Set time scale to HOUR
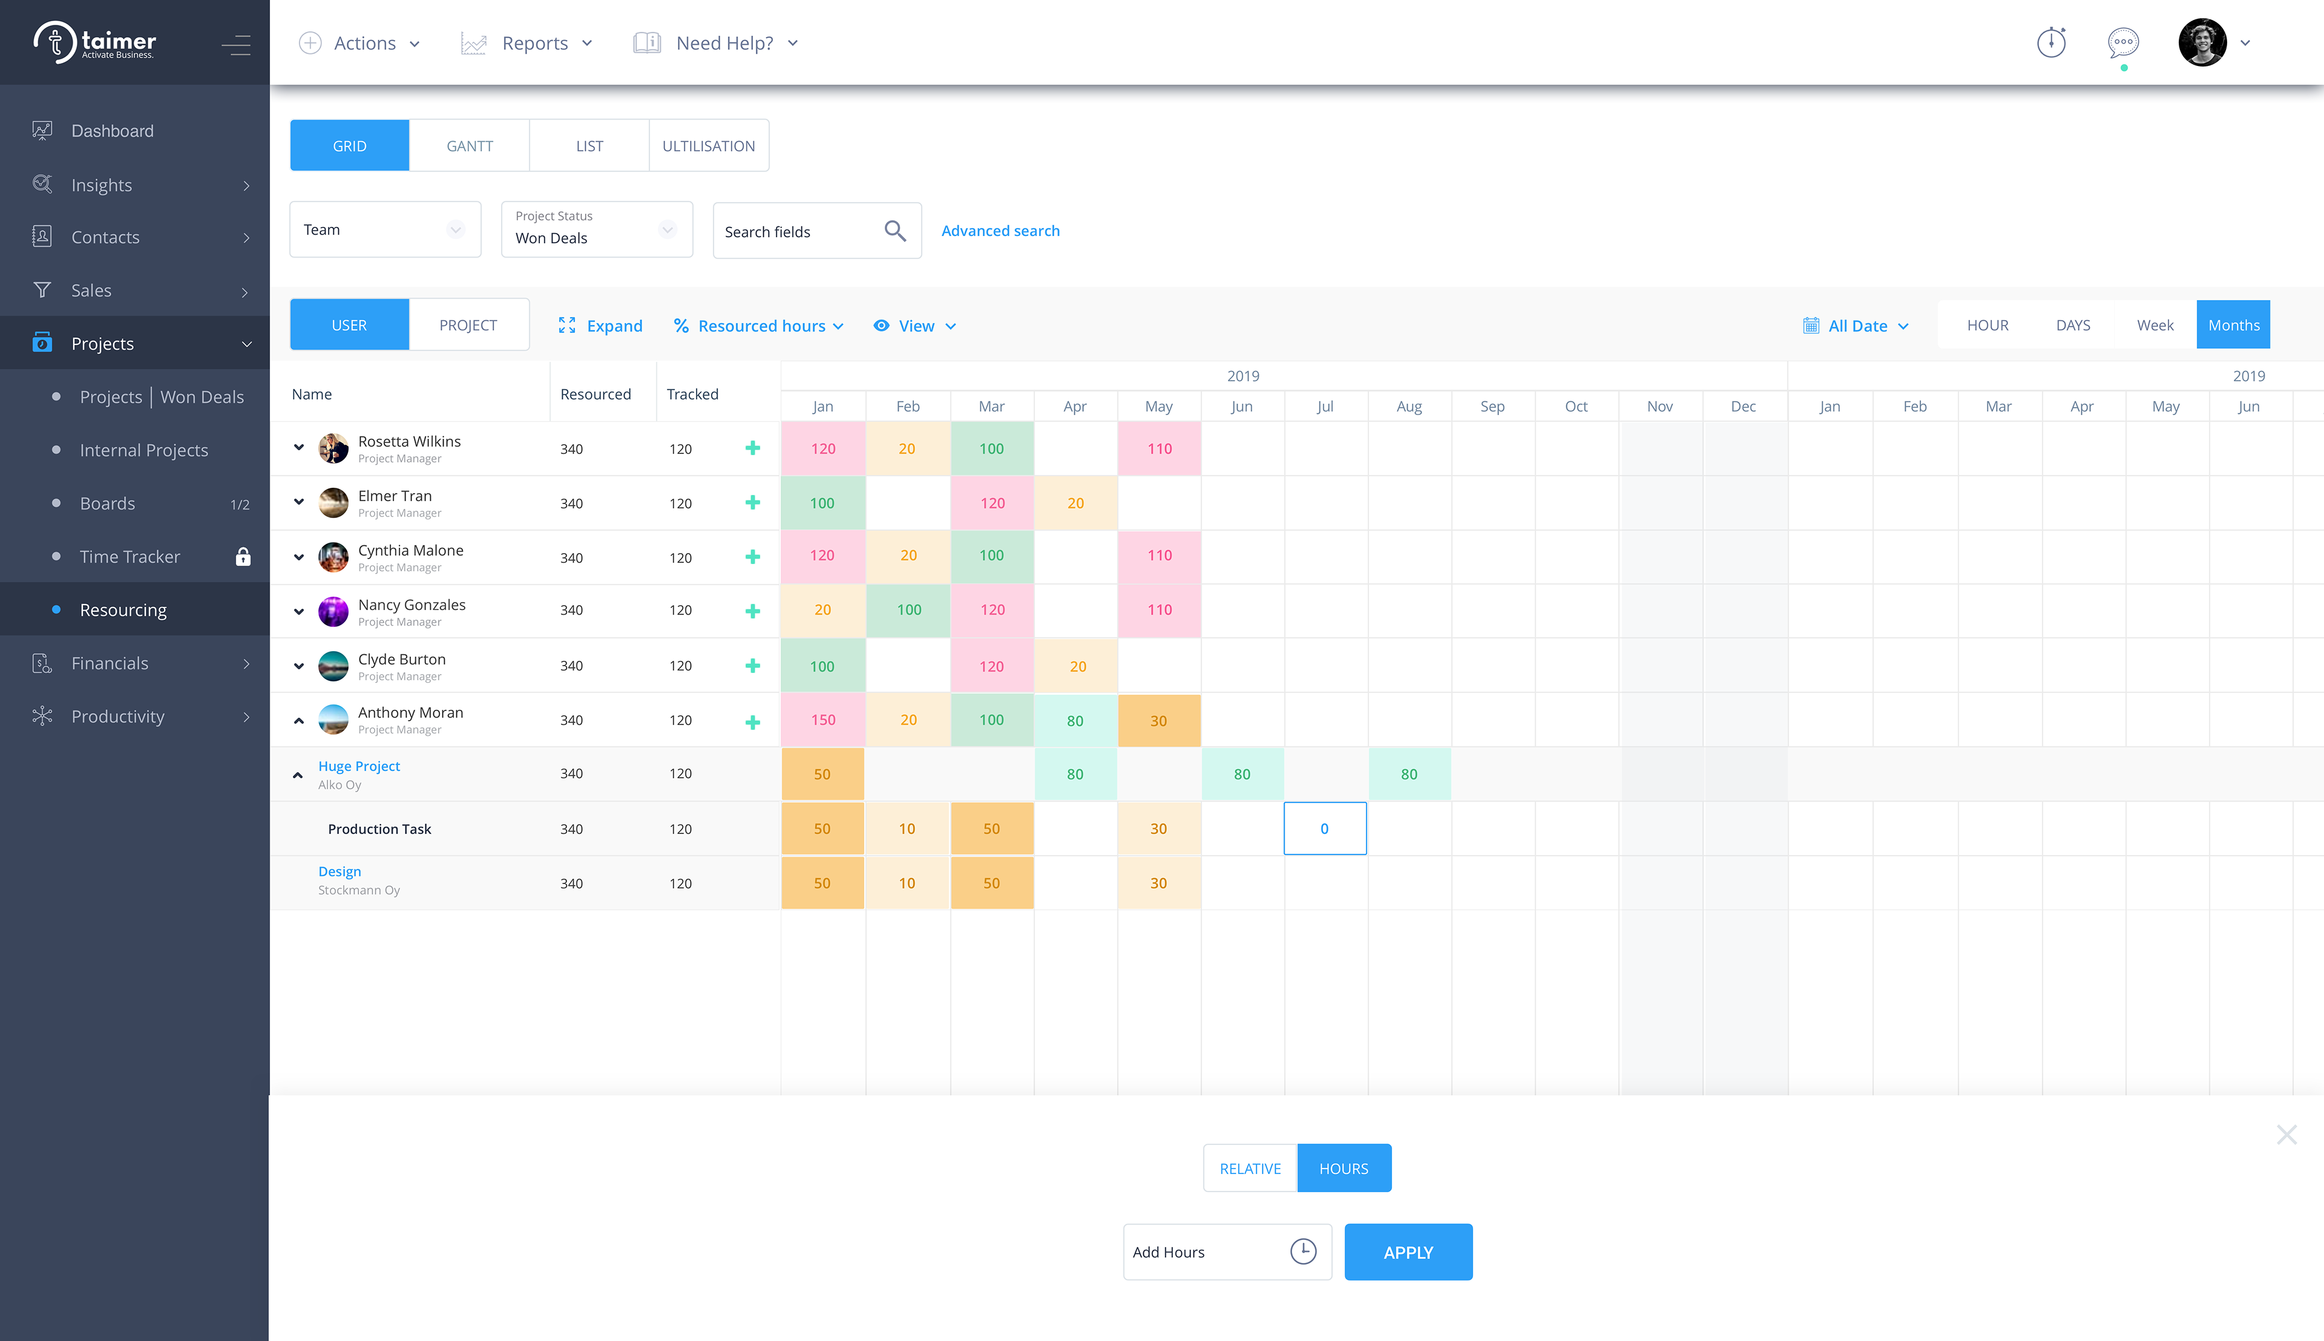This screenshot has width=2324, height=1341. [1988, 324]
